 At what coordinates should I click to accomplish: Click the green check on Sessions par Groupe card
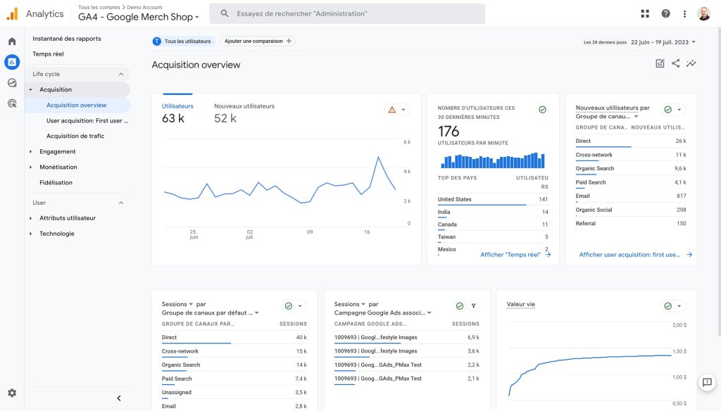click(x=288, y=306)
